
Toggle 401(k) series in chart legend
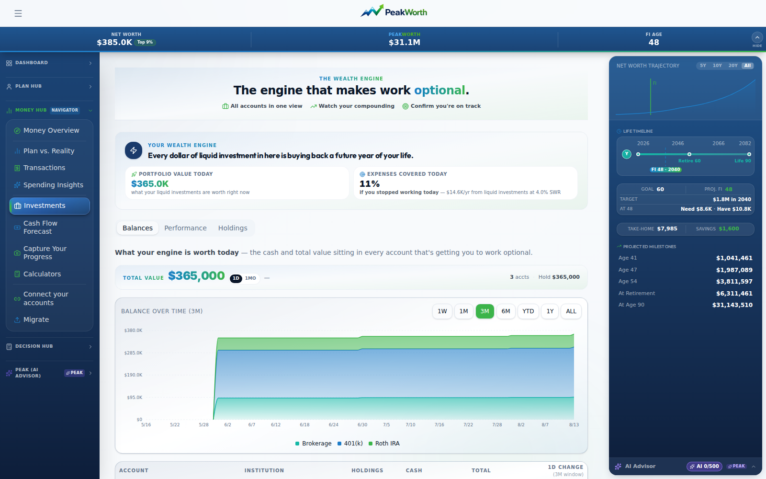click(350, 444)
